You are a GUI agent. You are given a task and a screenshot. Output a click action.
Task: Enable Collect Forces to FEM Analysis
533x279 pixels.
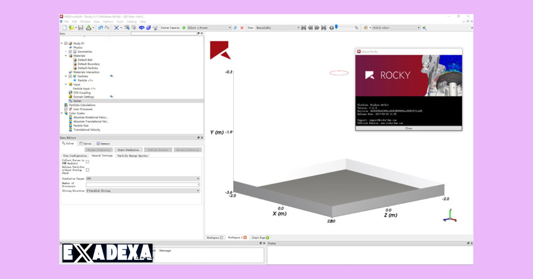88,162
